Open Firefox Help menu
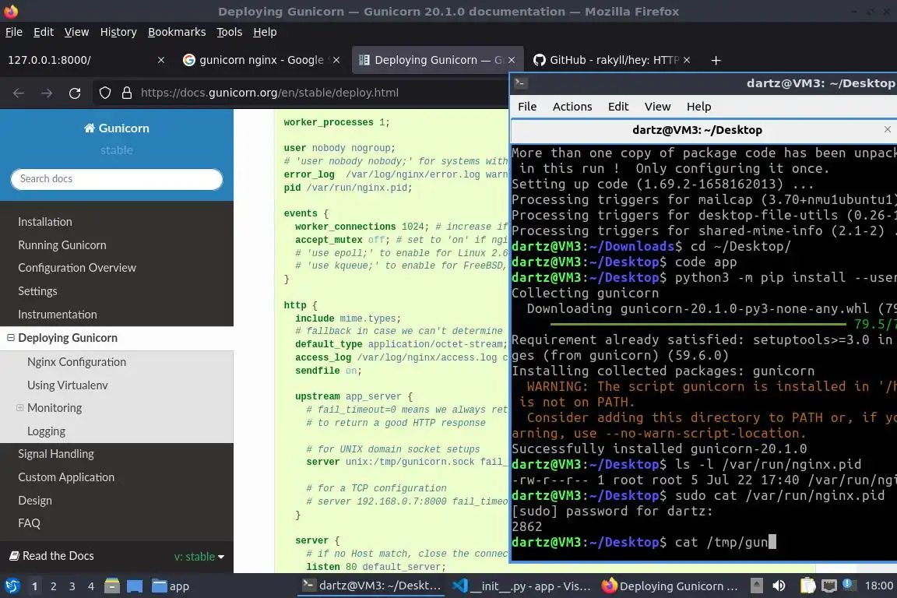The height and width of the screenshot is (598, 897). (x=265, y=32)
